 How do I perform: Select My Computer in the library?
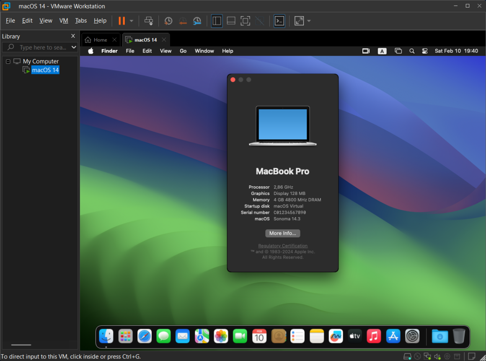[41, 61]
